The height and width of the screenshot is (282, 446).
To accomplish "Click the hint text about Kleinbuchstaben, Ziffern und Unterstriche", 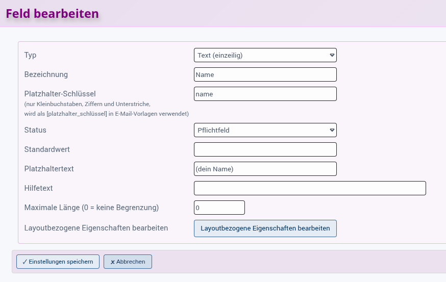I will point(87,104).
